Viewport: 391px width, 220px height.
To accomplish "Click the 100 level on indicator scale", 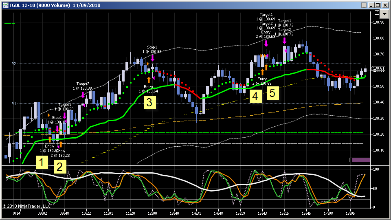I will click(x=376, y=169).
